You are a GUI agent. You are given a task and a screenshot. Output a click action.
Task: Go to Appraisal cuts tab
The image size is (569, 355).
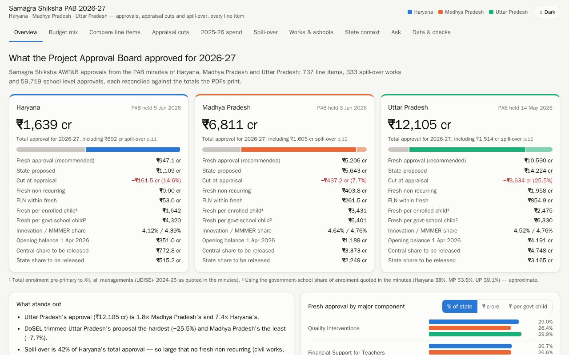(171, 32)
